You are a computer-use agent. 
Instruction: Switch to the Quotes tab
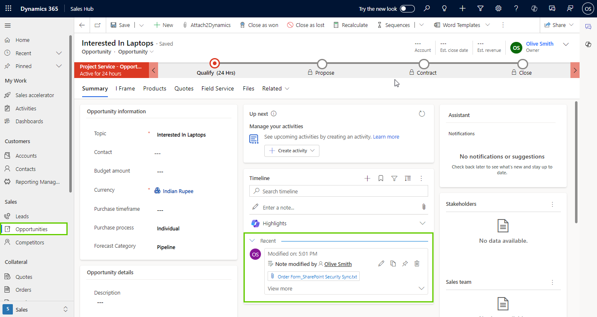tap(184, 88)
